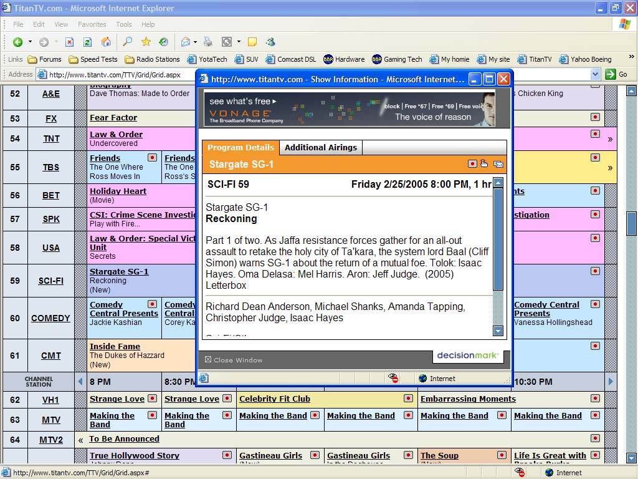Open the Holiday Heart movie link

click(118, 191)
